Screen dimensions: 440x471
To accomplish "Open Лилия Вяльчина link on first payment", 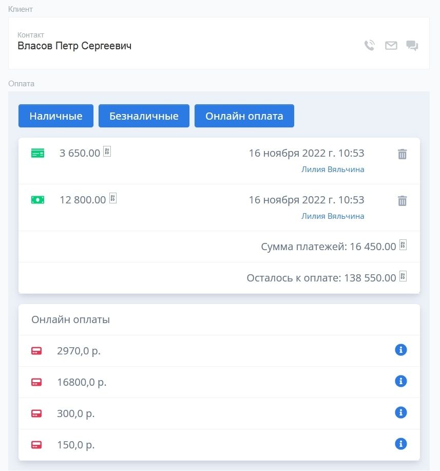I will pos(333,169).
